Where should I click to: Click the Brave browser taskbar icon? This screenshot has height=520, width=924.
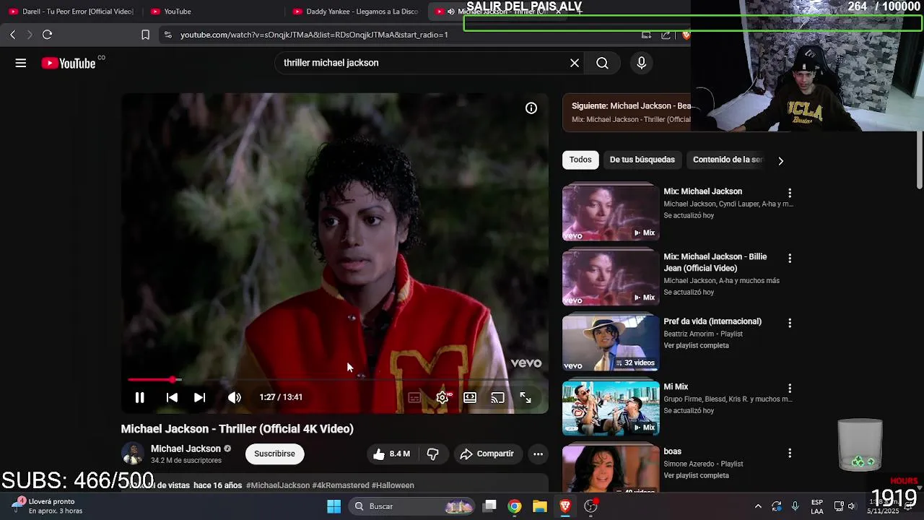click(x=565, y=506)
